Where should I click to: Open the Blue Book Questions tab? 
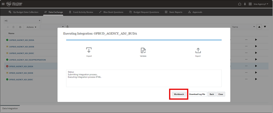click(x=111, y=12)
